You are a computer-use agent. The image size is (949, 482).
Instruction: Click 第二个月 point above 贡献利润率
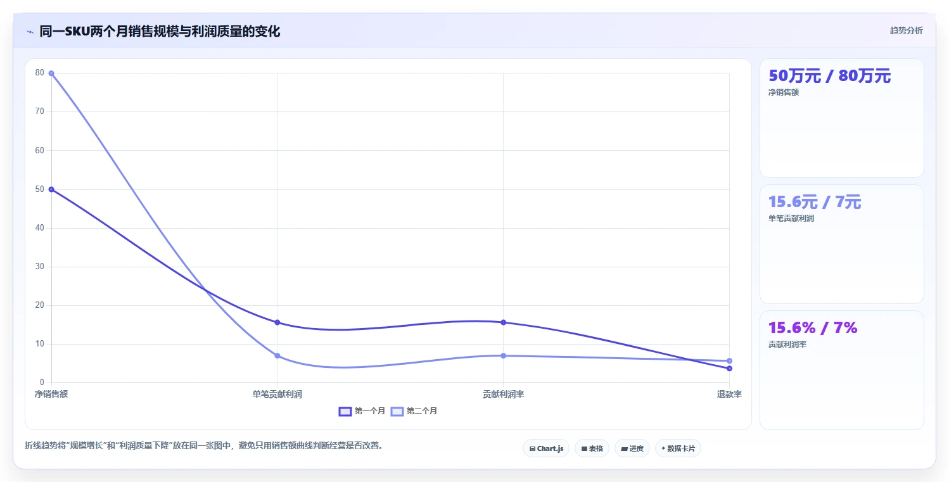coord(503,355)
